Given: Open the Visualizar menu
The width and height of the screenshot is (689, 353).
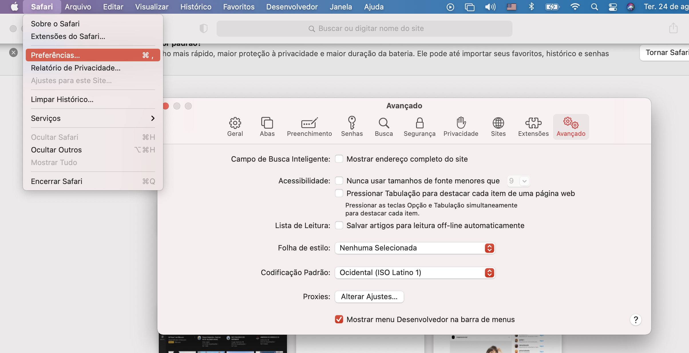Looking at the screenshot, I should tap(152, 7).
